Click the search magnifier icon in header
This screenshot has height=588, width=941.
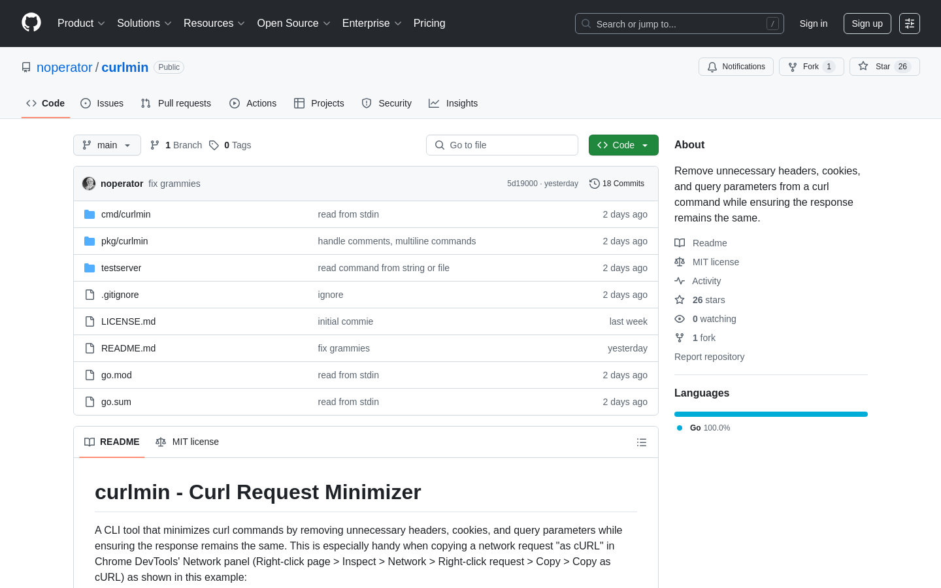(x=586, y=24)
